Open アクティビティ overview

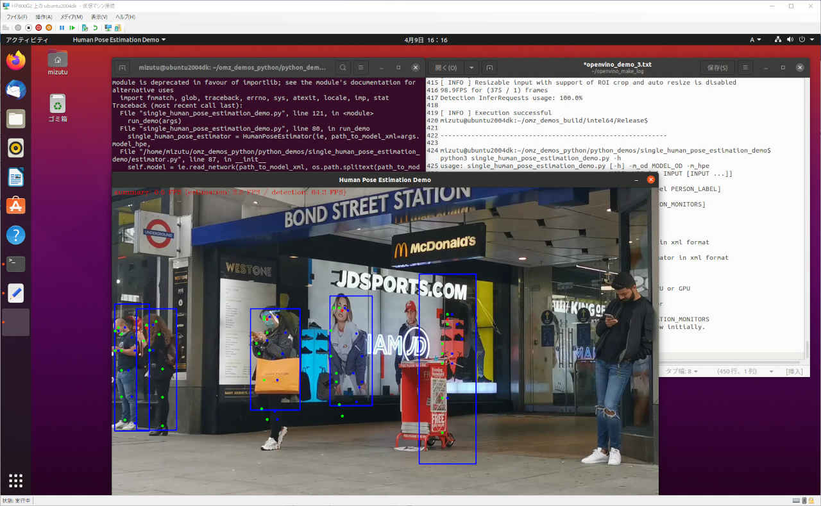[27, 40]
